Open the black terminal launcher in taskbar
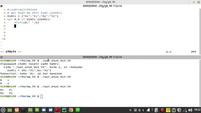Image resolution: width=201 pixels, height=113 pixels. click(23, 110)
